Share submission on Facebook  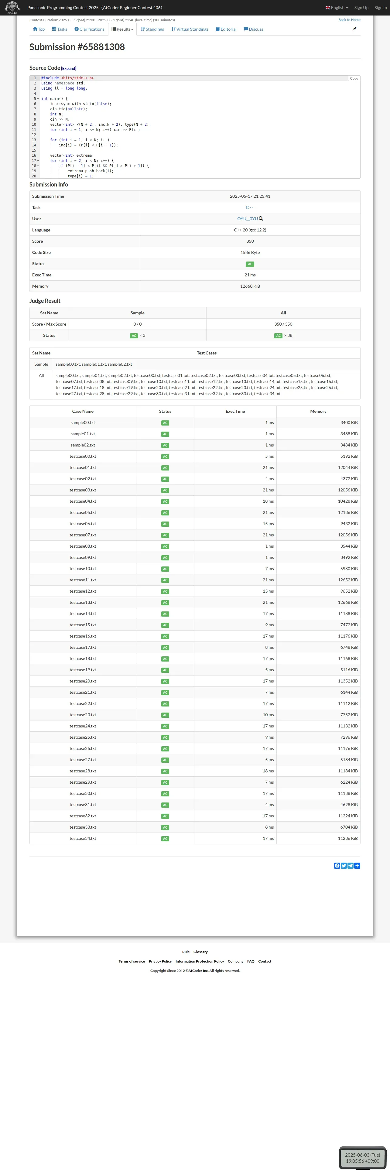[337, 866]
